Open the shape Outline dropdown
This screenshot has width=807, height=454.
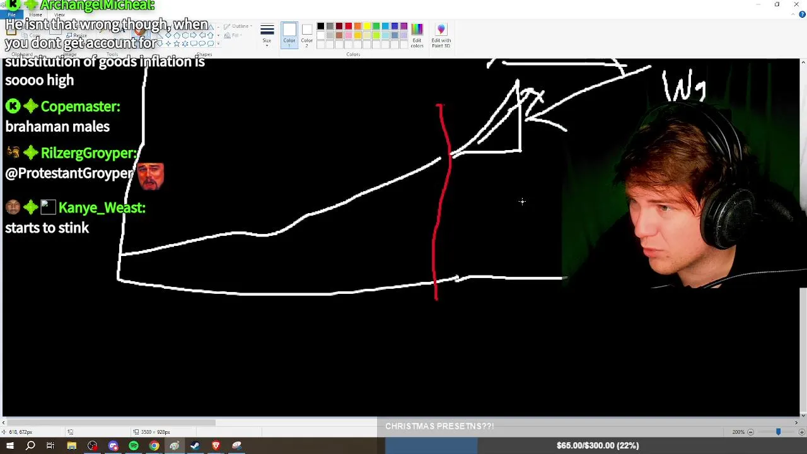pyautogui.click(x=239, y=26)
